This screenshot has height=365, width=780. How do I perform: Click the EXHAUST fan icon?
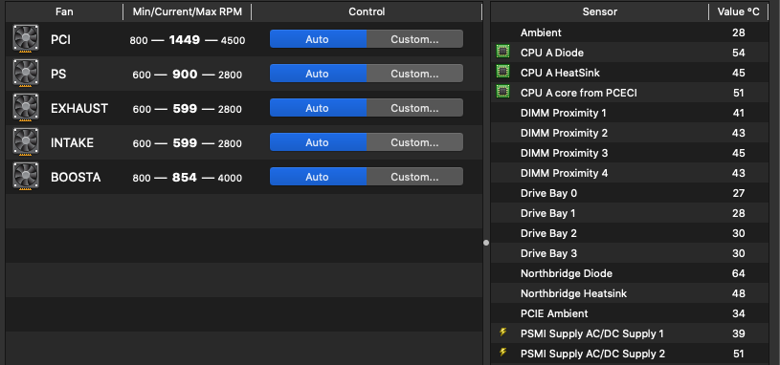pos(26,108)
